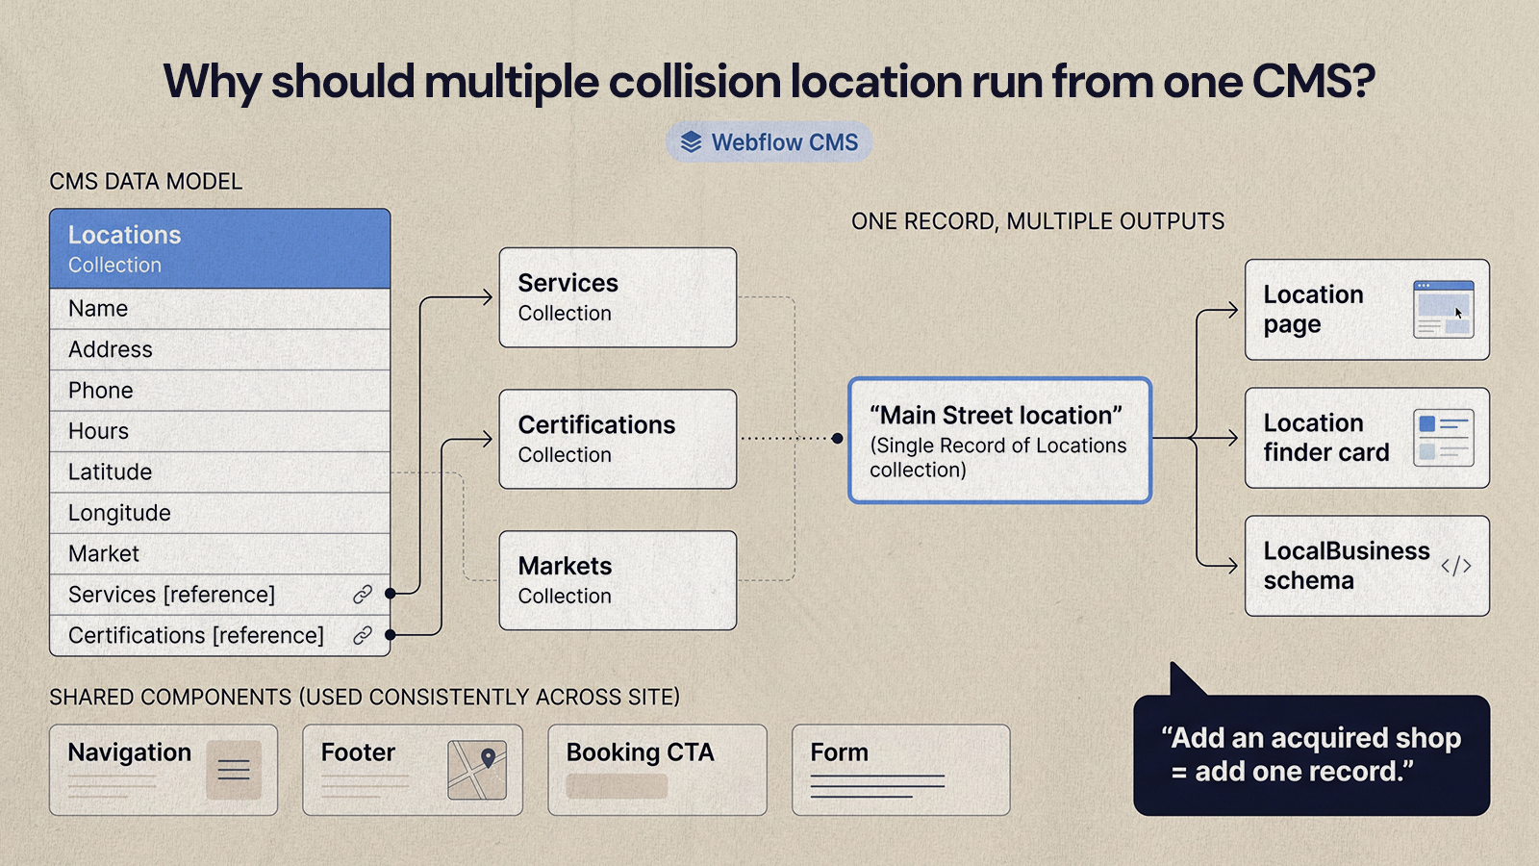Viewport: 1539px width, 866px height.
Task: Click the list icon on Location finder card
Action: [x=1444, y=438]
